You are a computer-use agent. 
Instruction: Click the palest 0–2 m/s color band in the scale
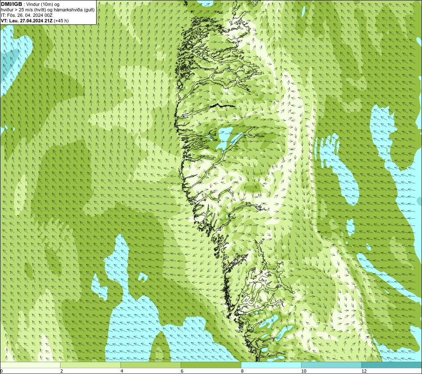30,365
